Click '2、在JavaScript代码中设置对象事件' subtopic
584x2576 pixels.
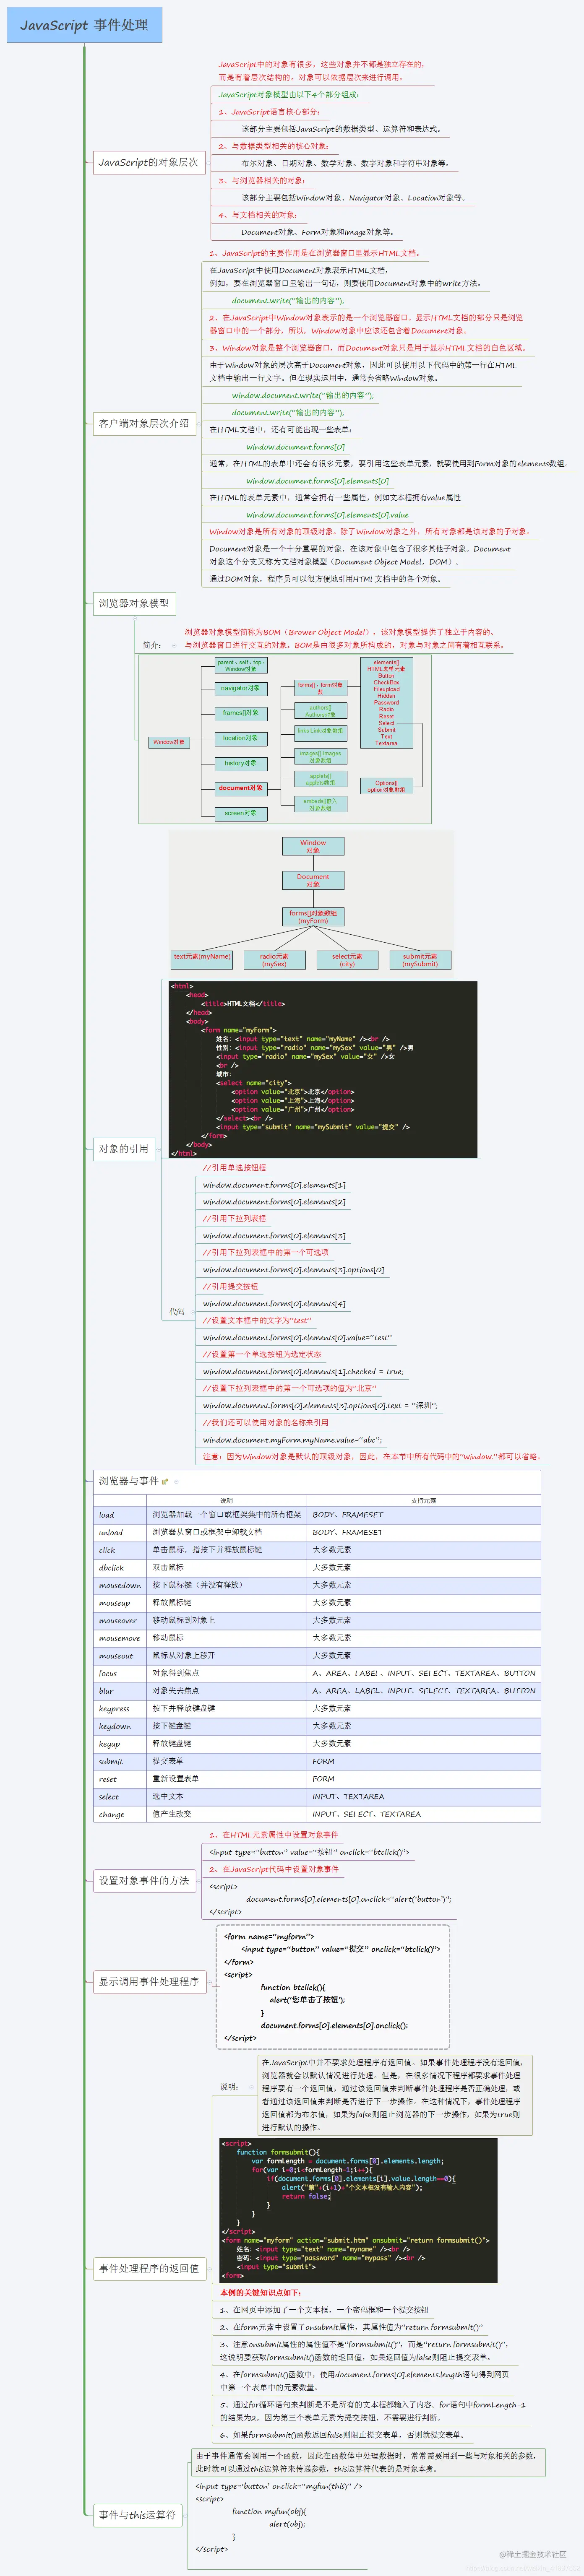[x=274, y=1869]
